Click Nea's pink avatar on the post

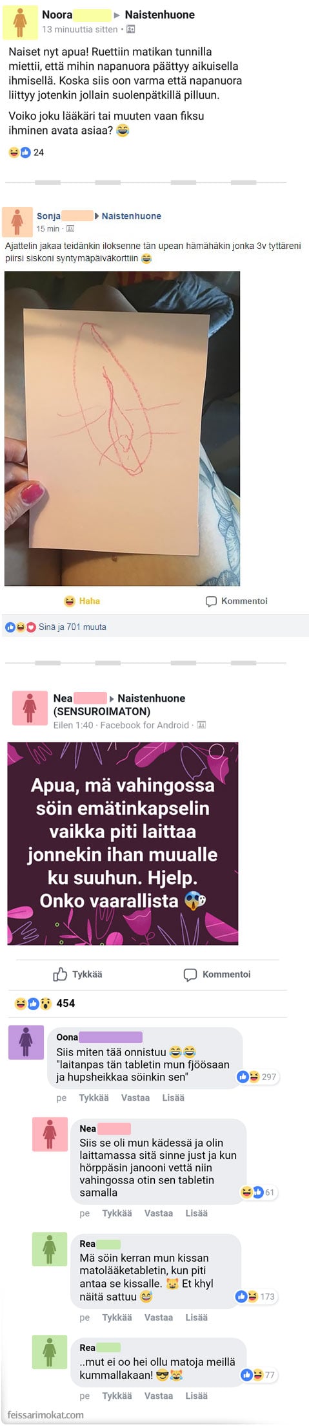tap(30, 708)
